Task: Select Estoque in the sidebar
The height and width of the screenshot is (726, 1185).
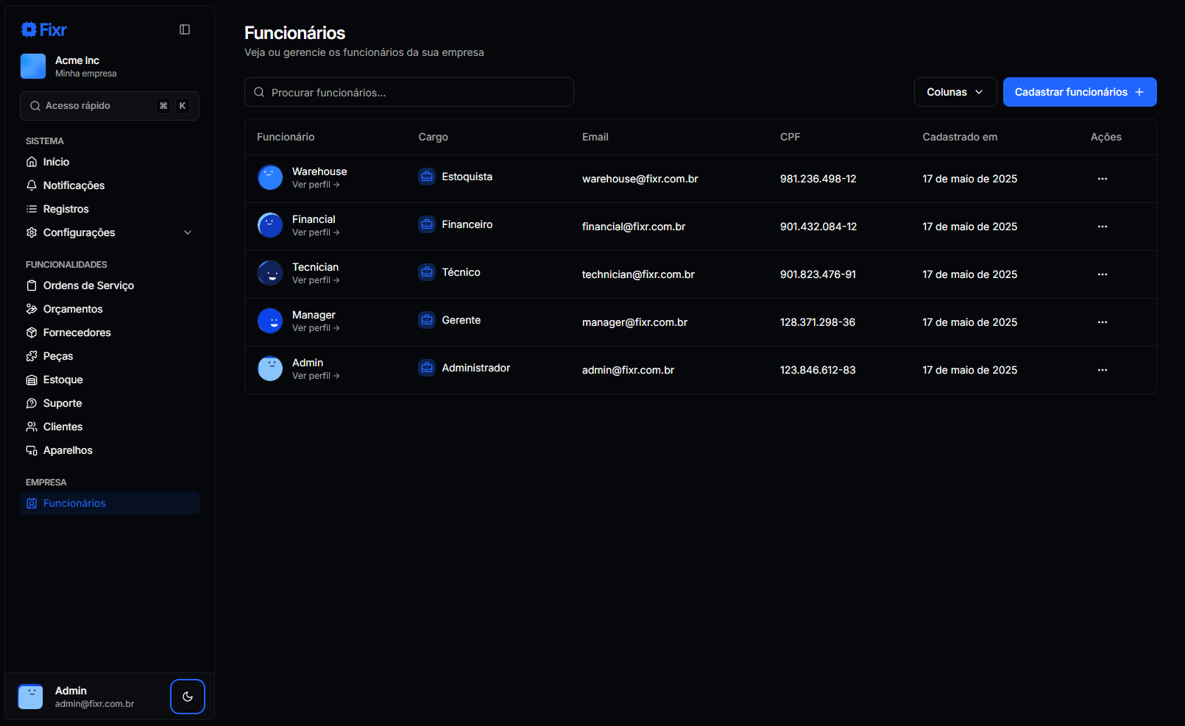Action: [x=63, y=380]
